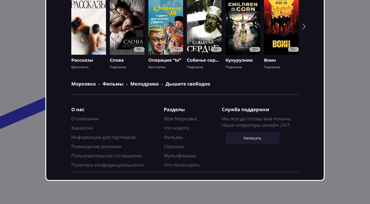Click the 20+ age badge on Кукурузник

254,50
